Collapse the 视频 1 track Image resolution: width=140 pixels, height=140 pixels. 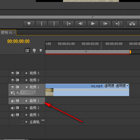27,87
